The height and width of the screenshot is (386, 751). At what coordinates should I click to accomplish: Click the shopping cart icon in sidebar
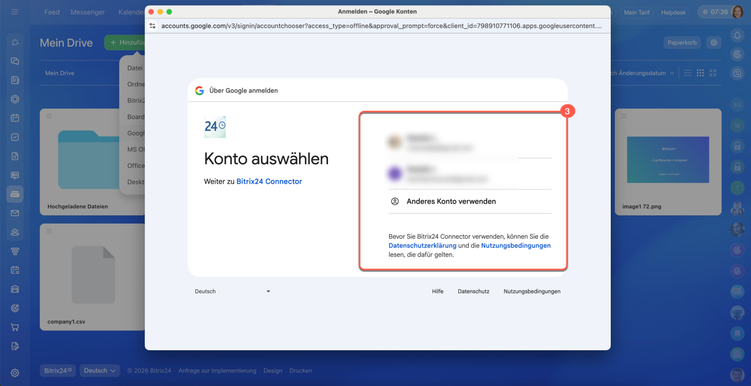pyautogui.click(x=15, y=327)
